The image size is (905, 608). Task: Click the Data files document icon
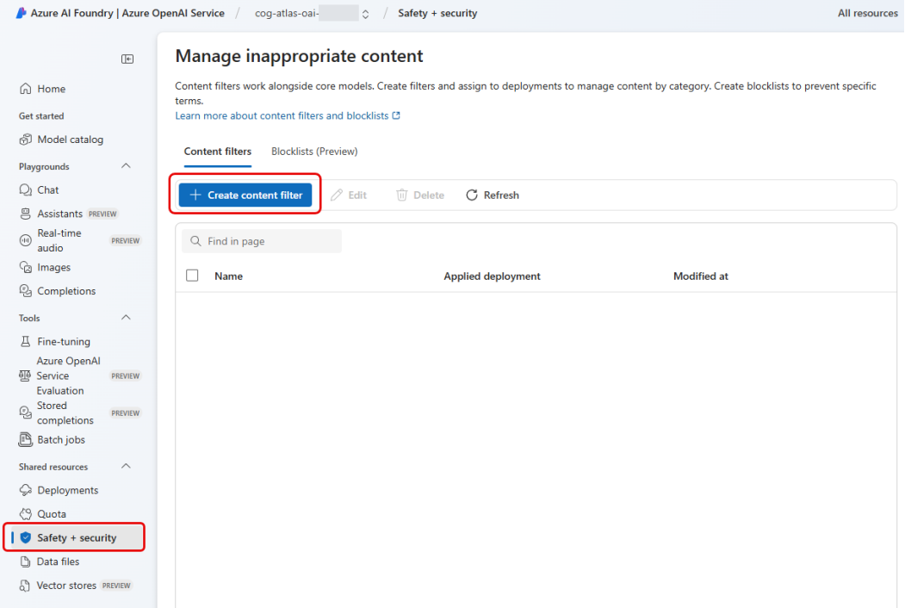click(x=25, y=561)
